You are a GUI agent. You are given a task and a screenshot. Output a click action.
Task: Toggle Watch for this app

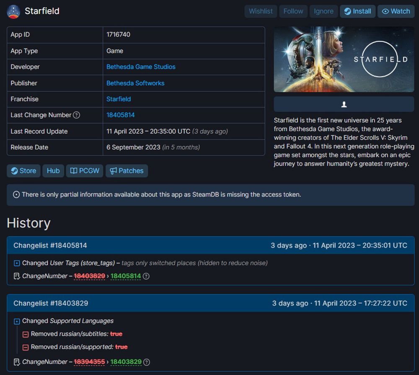[x=396, y=11]
